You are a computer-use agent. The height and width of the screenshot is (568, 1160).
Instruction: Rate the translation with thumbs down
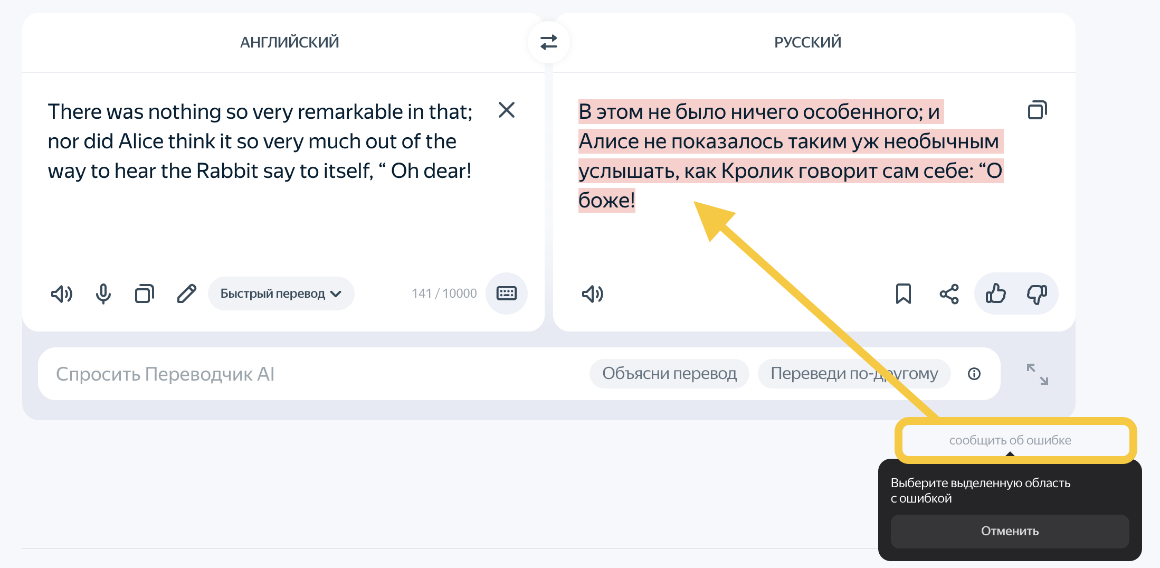point(1035,294)
